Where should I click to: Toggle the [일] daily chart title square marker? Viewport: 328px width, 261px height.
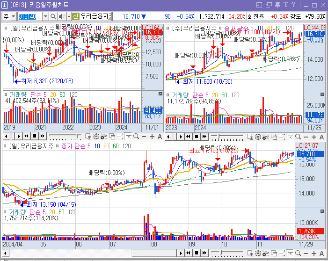5,146
